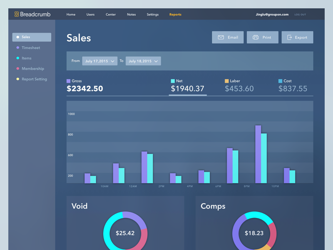The width and height of the screenshot is (333, 250).
Task: Click the 2PM label on the chart axis
Action: tap(162, 186)
